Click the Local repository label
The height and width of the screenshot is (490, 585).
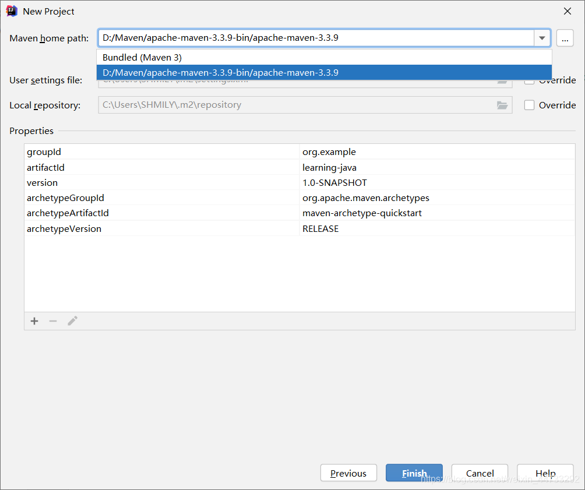(x=45, y=105)
